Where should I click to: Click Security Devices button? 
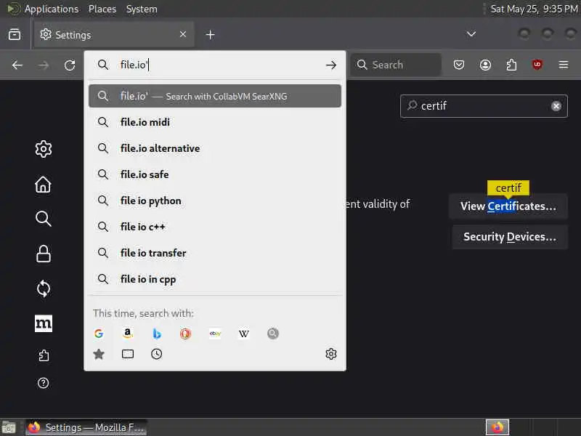pyautogui.click(x=510, y=237)
